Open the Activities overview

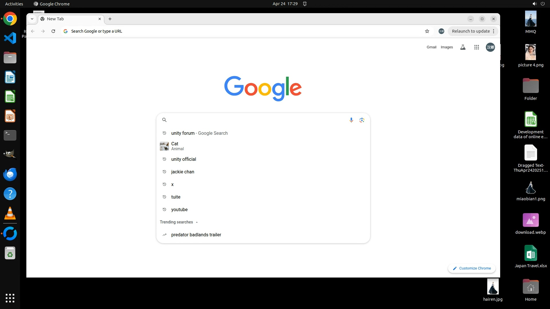pos(14,4)
